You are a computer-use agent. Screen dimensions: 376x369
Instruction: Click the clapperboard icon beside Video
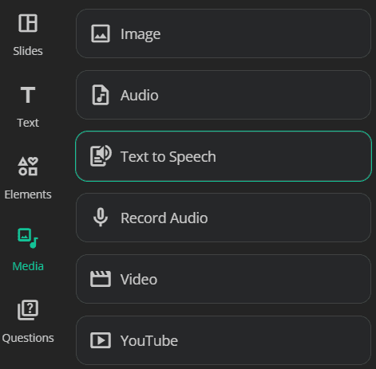pos(101,279)
